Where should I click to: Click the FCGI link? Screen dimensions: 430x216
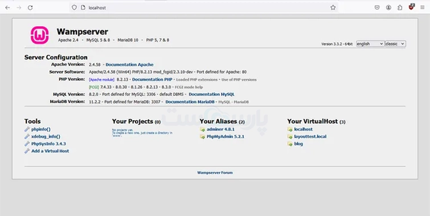coord(94,87)
